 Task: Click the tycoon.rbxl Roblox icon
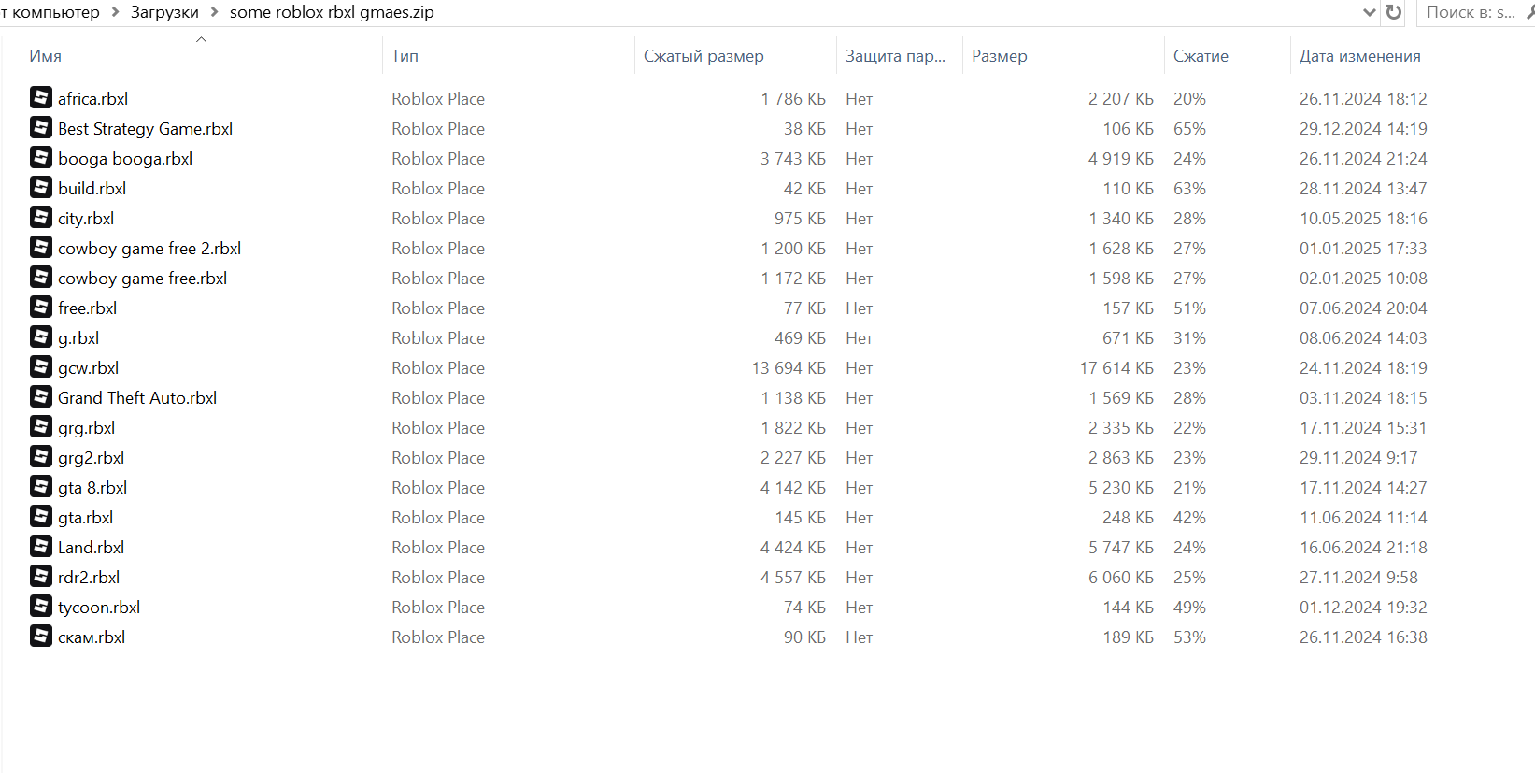[x=41, y=606]
